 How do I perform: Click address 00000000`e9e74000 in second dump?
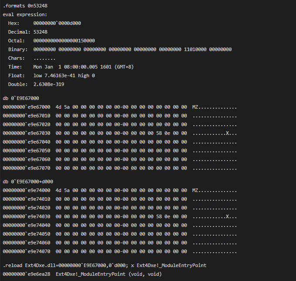(x=27, y=190)
